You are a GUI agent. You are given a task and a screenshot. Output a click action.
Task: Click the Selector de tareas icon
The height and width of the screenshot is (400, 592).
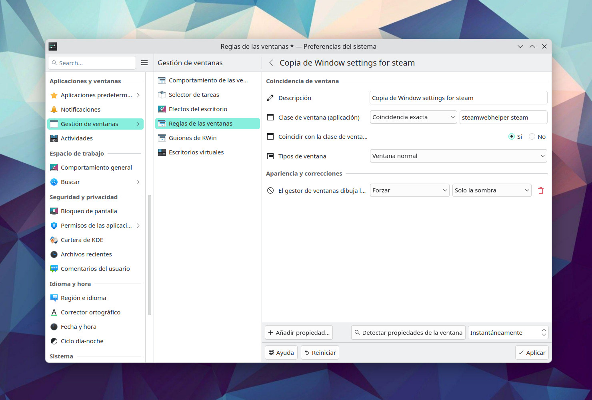coord(162,95)
